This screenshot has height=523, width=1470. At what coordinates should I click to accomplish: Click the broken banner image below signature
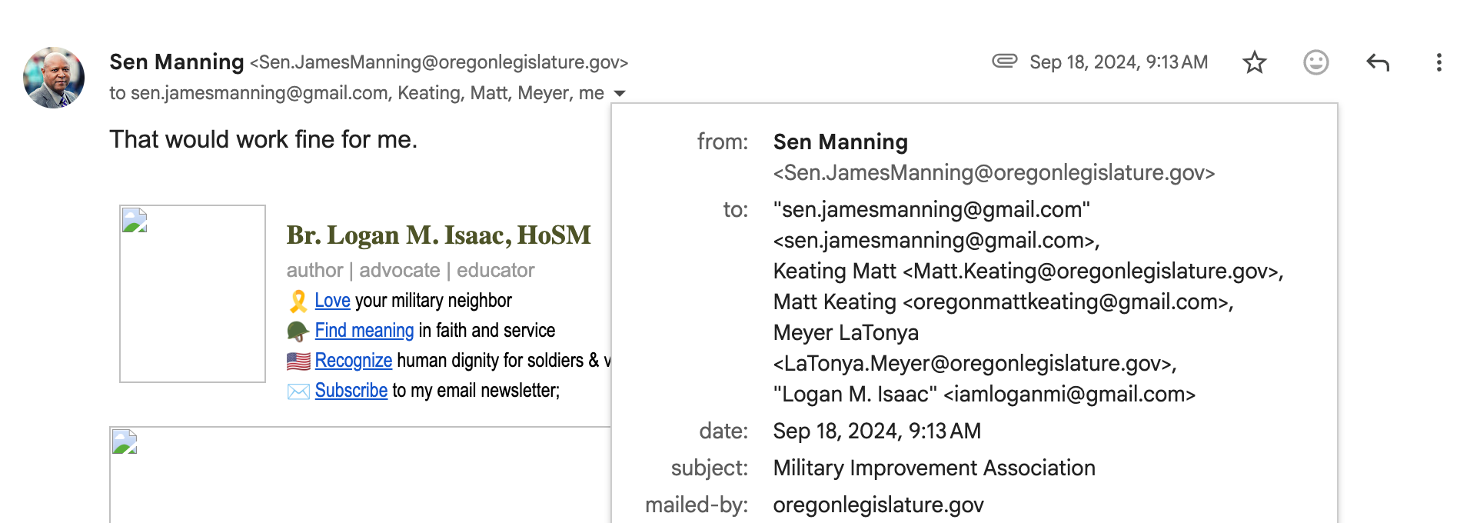click(360, 475)
